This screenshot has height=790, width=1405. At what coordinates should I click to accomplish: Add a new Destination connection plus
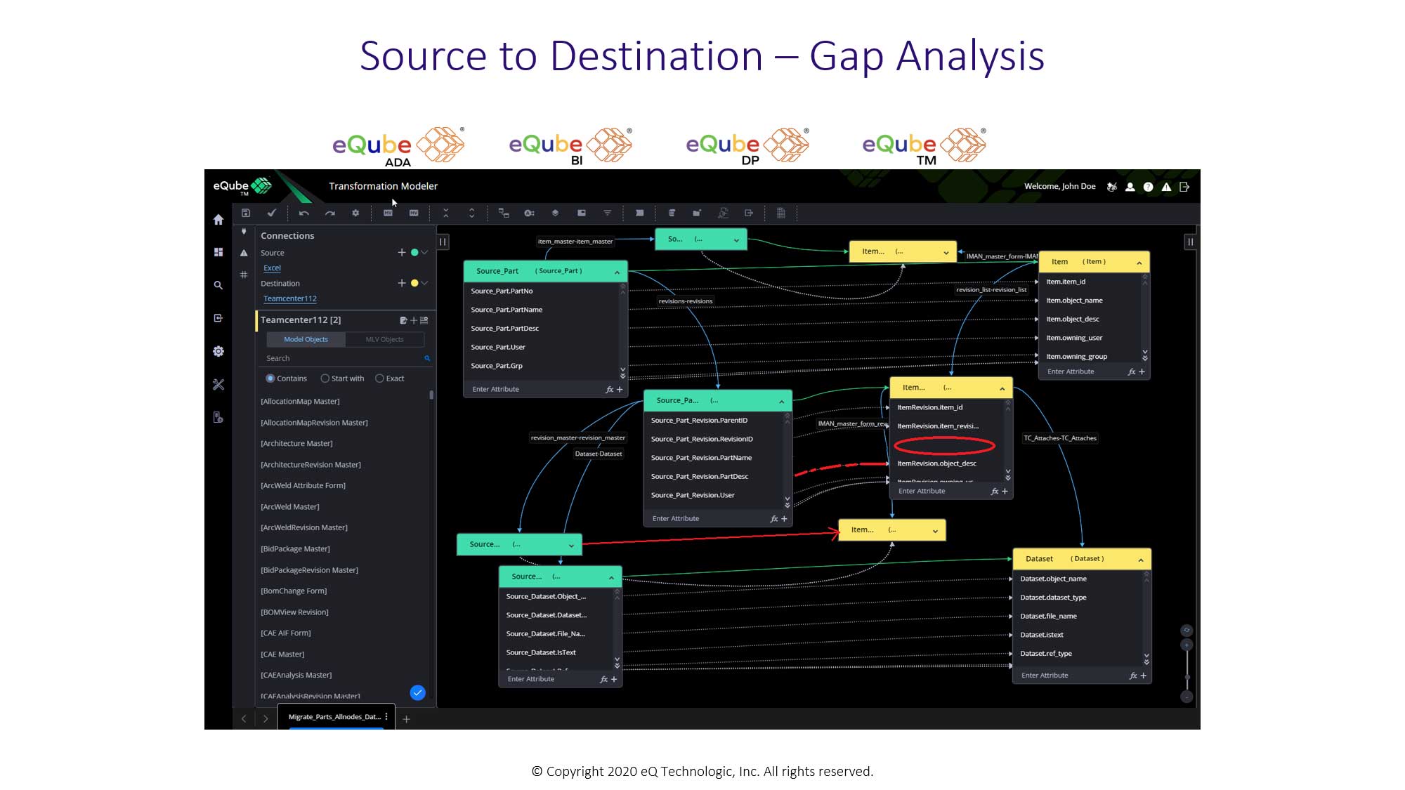point(402,283)
